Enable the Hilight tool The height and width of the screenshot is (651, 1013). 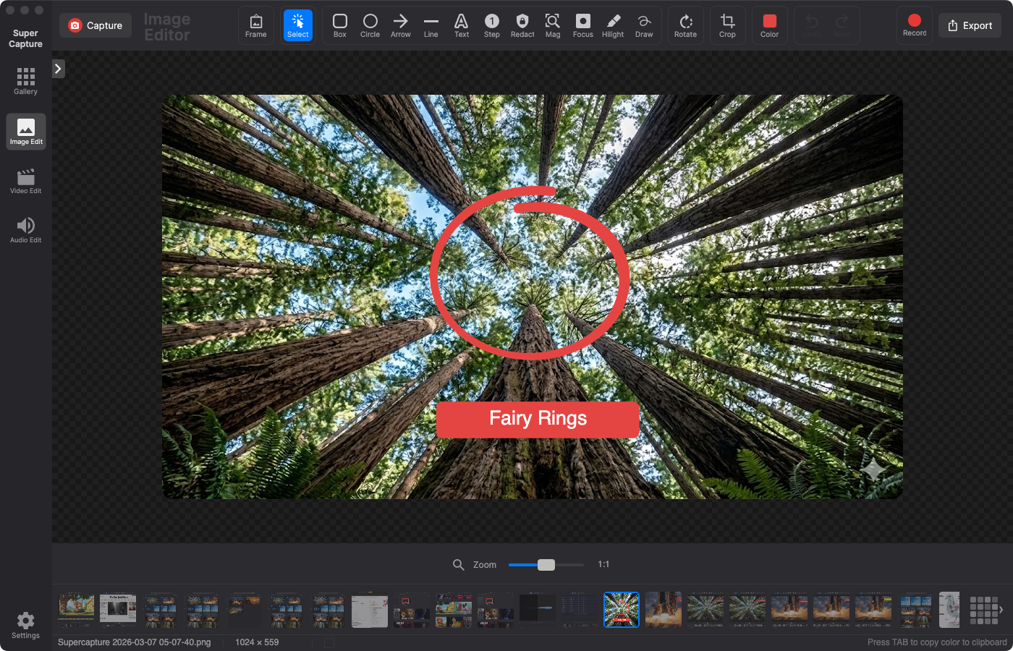[613, 25]
